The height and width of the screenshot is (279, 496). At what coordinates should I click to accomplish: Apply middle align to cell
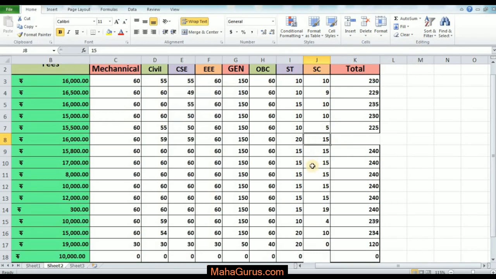click(x=145, y=22)
